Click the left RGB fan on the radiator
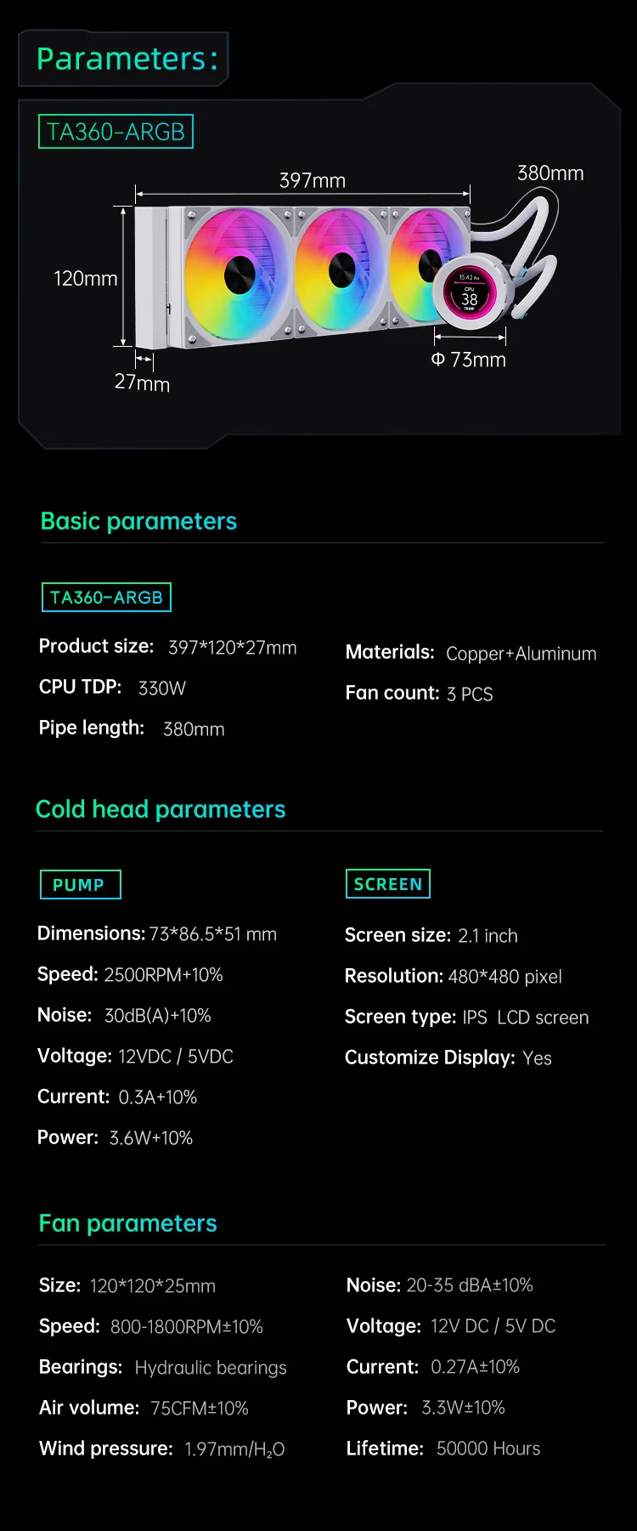This screenshot has width=637, height=1531. tap(239, 274)
